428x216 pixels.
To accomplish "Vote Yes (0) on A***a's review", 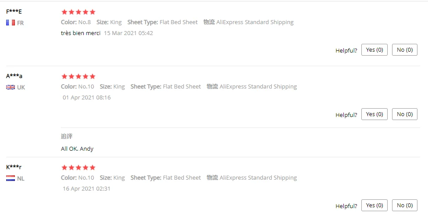I will click(374, 114).
